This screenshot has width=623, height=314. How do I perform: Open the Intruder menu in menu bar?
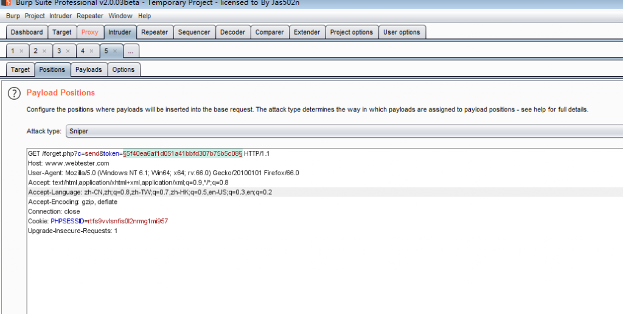pyautogui.click(x=60, y=16)
